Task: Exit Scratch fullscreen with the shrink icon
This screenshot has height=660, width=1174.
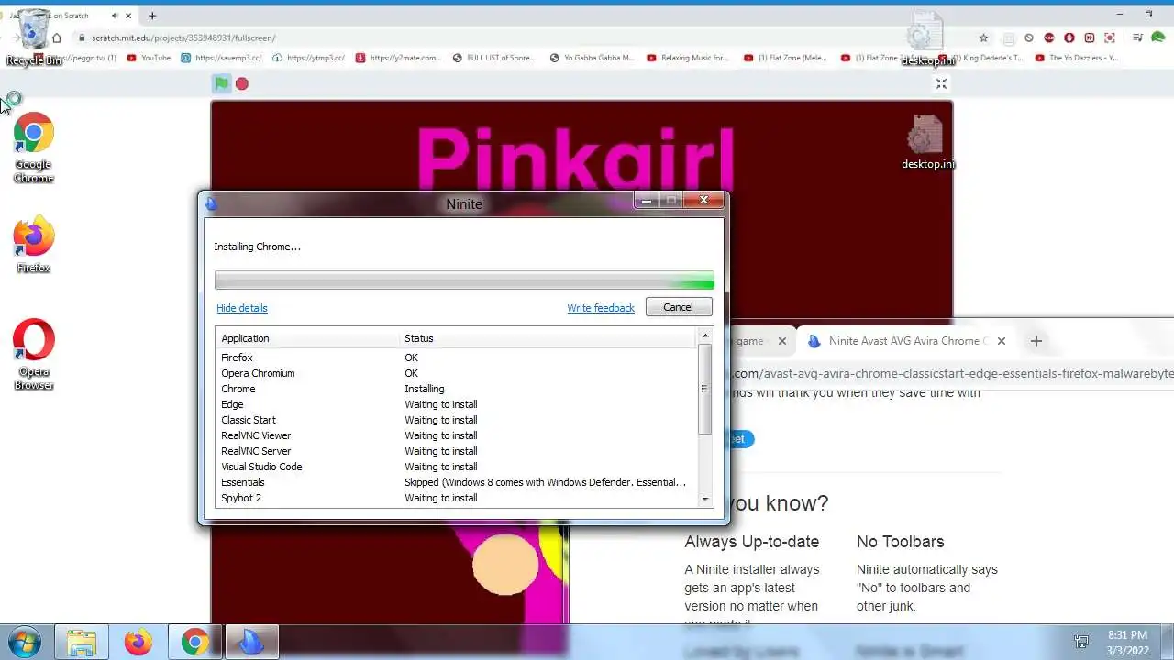Action: 941,83
